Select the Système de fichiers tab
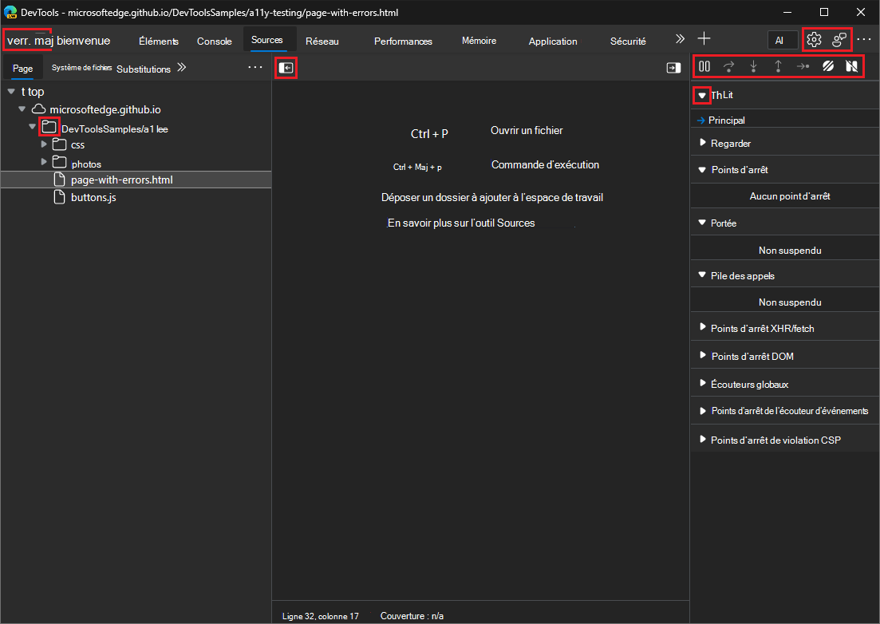Viewport: 880px width, 624px height. [82, 67]
